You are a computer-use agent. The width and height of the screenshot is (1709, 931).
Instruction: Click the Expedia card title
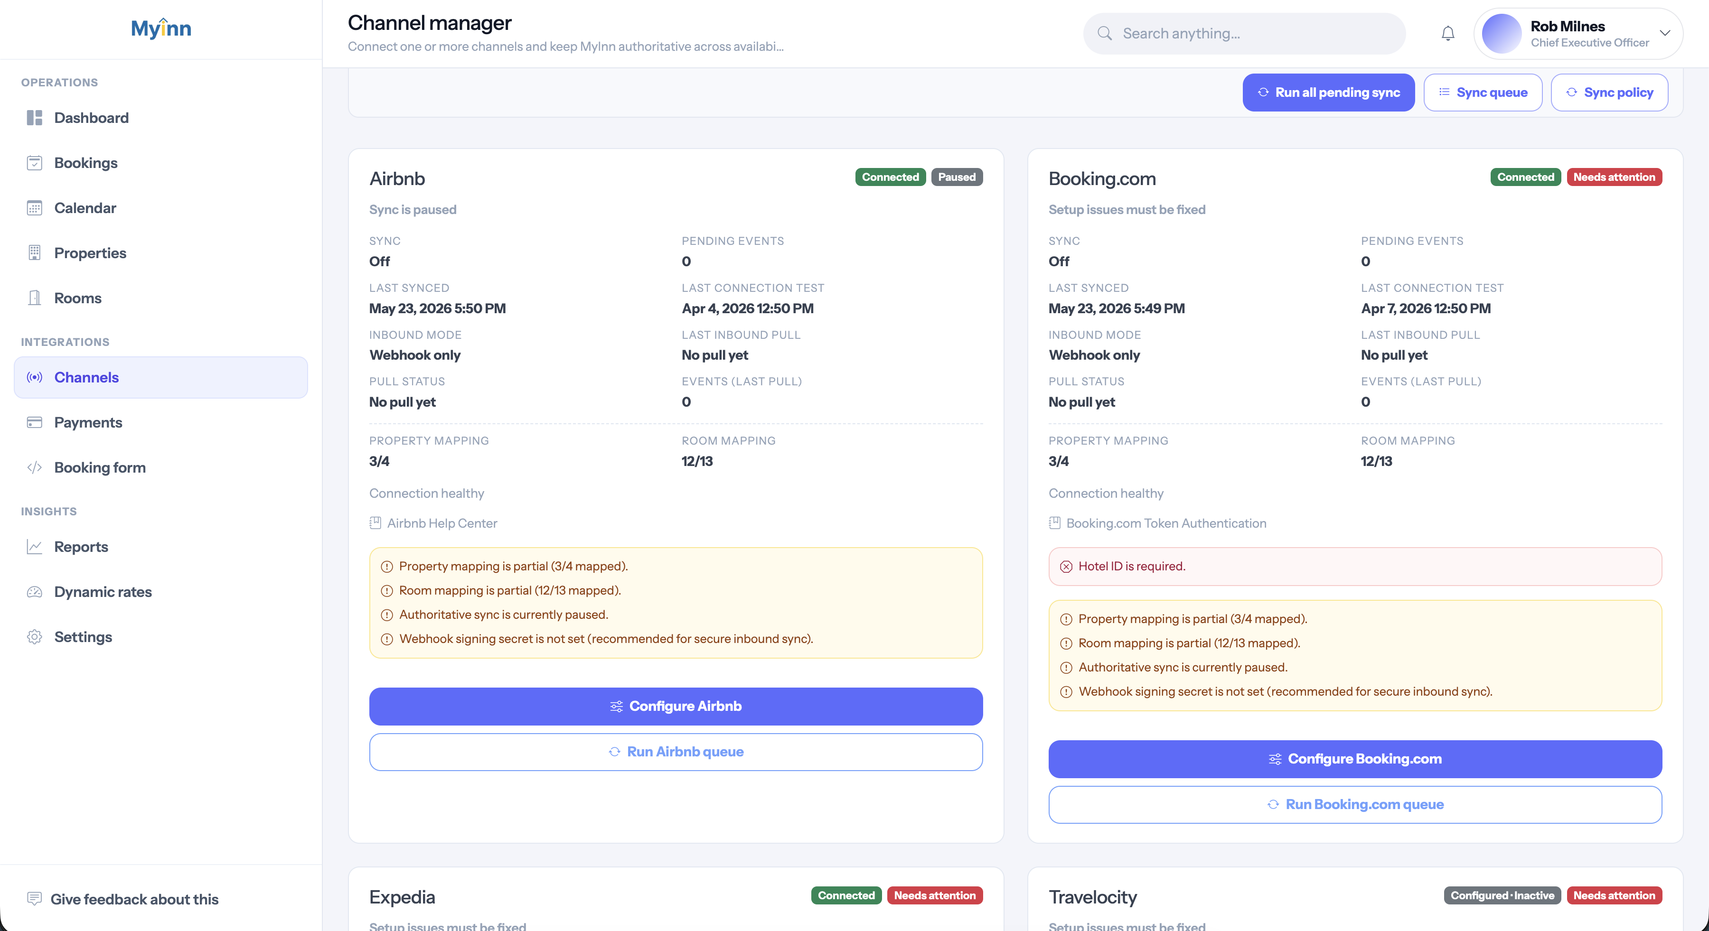[402, 897]
